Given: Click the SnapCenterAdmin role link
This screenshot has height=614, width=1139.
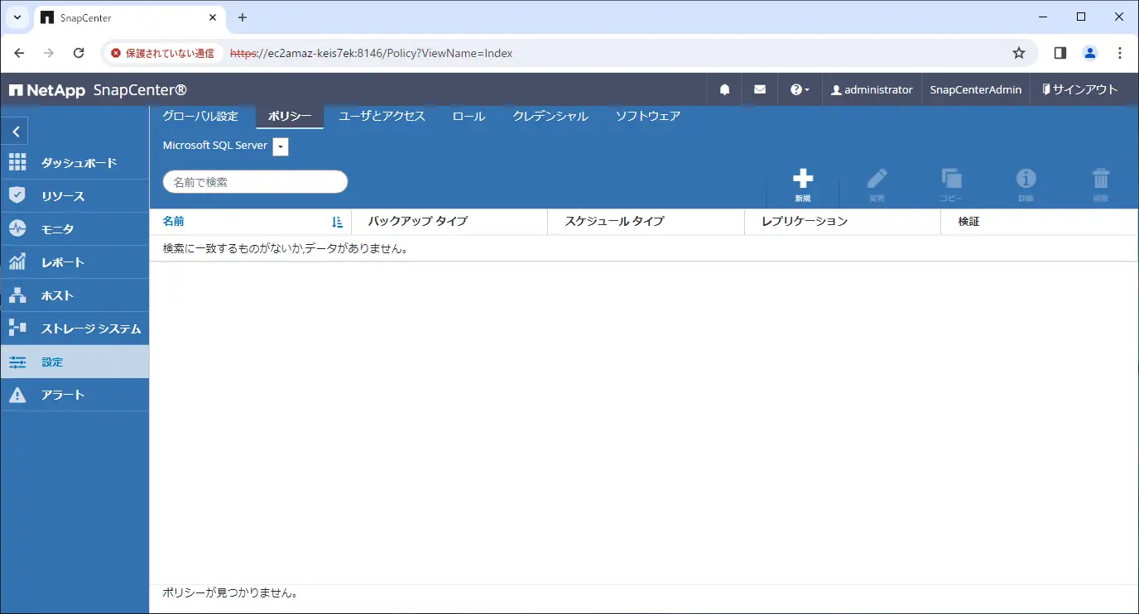Looking at the screenshot, I should [x=976, y=89].
